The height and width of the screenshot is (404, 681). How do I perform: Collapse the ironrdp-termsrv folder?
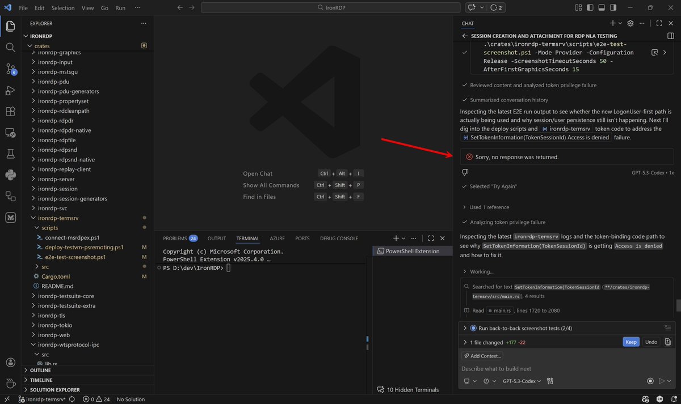pos(88,218)
